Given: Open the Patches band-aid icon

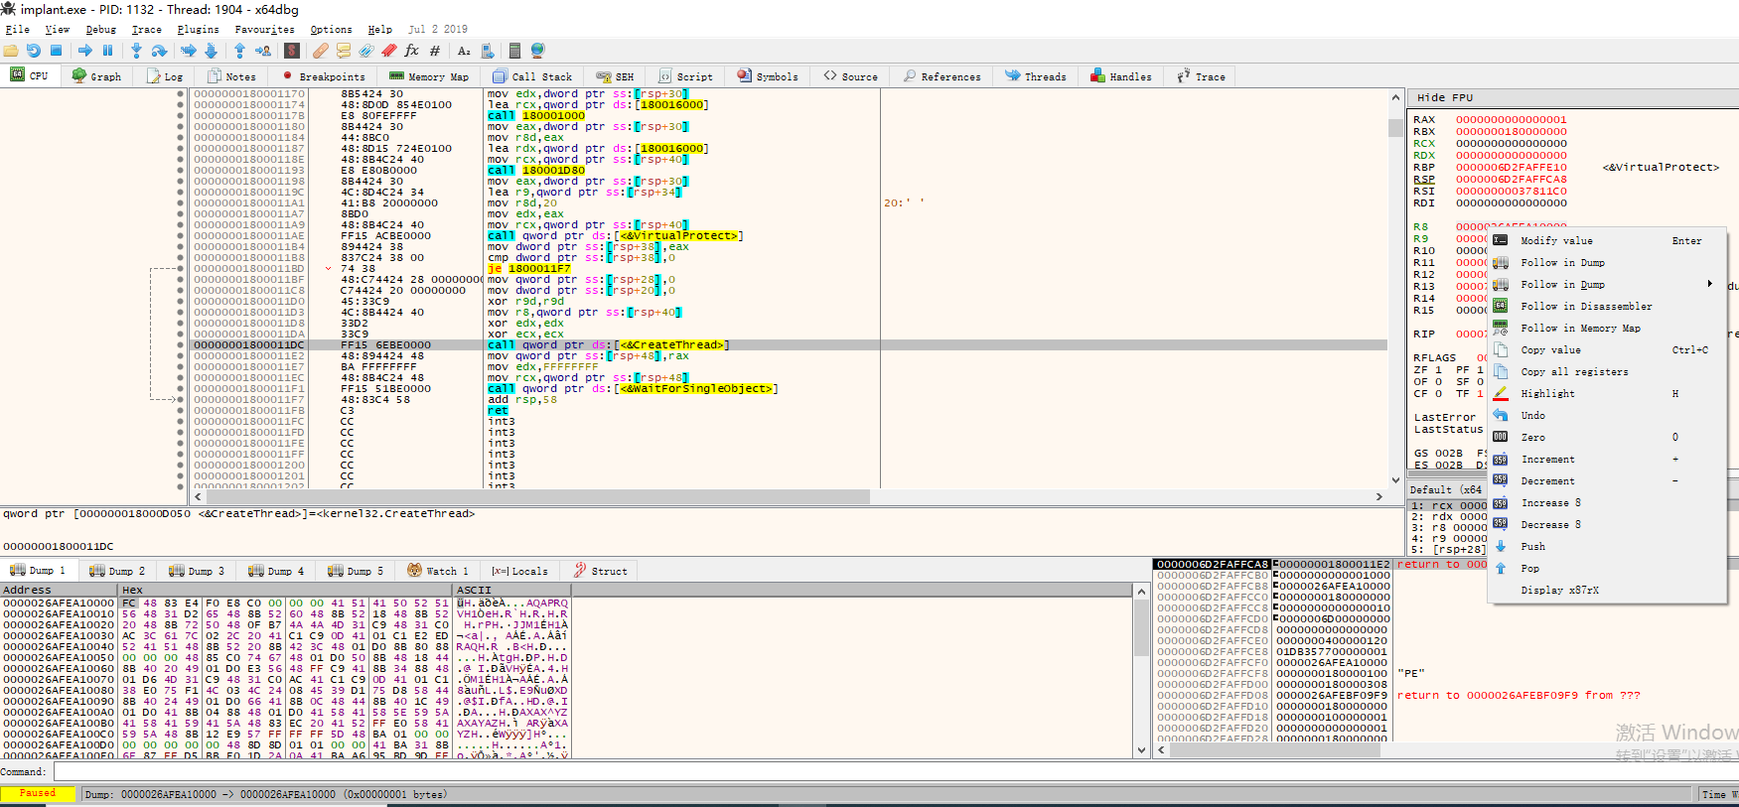Looking at the screenshot, I should [x=320, y=51].
